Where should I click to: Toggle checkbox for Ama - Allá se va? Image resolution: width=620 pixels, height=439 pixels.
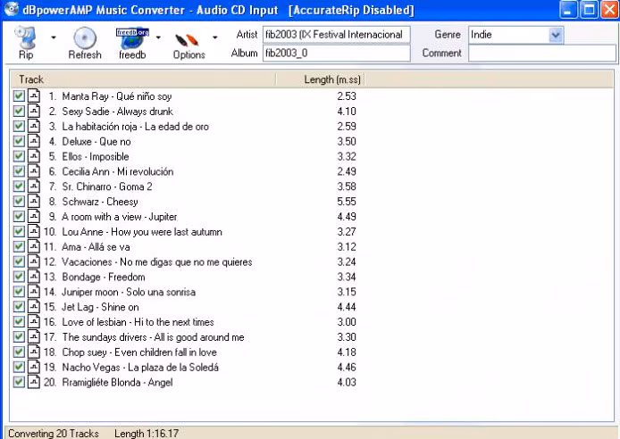pyautogui.click(x=19, y=246)
